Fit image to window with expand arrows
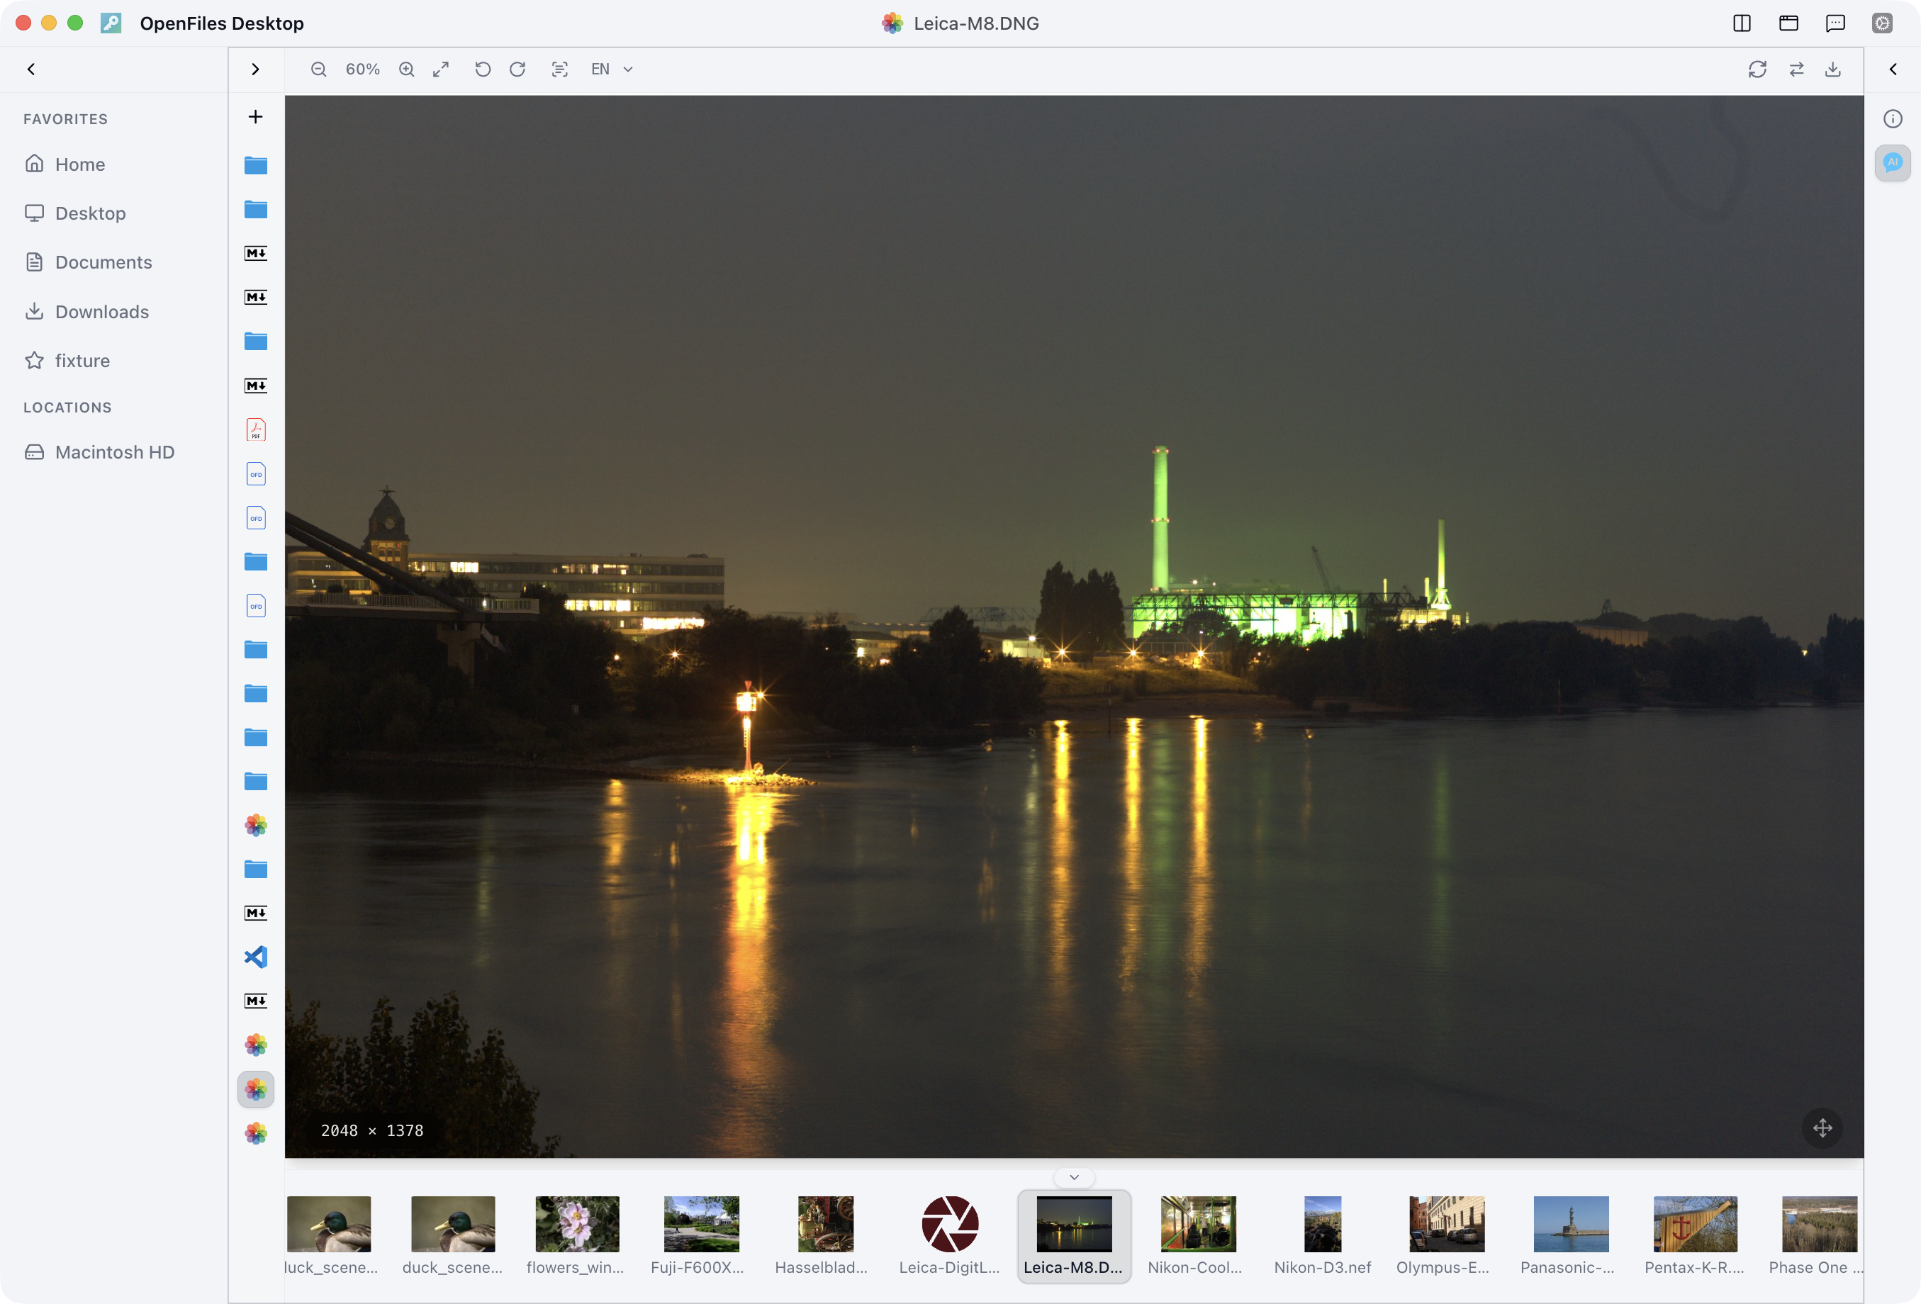The width and height of the screenshot is (1921, 1304). click(442, 69)
